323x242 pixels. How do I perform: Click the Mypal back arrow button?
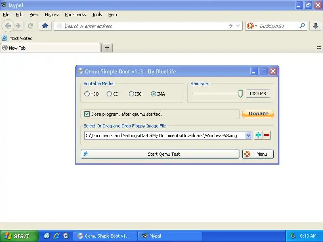[8, 26]
